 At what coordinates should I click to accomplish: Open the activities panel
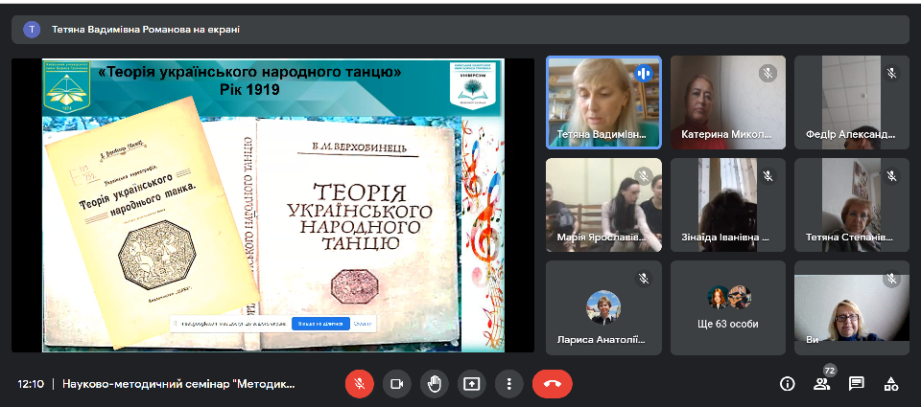pyautogui.click(x=891, y=384)
